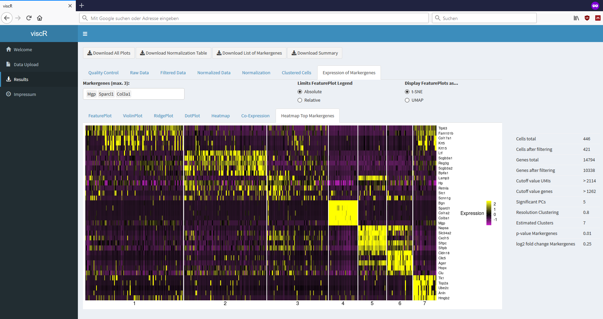The image size is (603, 319).
Task: Open the DotPlot tab
Action: 192,116
